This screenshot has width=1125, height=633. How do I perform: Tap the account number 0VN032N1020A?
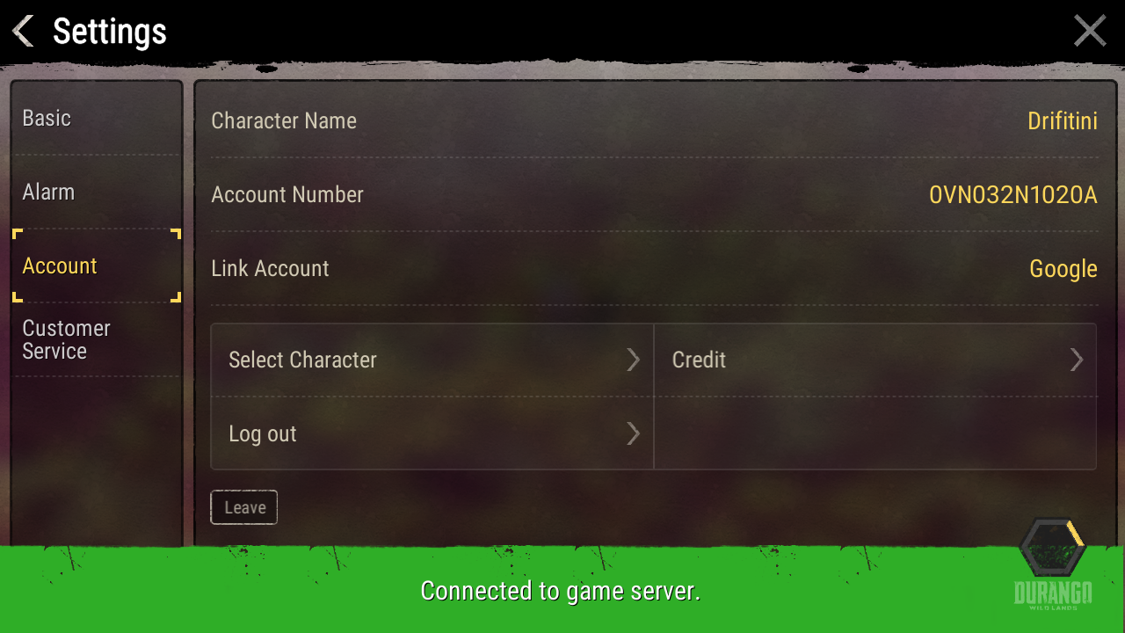(1013, 194)
